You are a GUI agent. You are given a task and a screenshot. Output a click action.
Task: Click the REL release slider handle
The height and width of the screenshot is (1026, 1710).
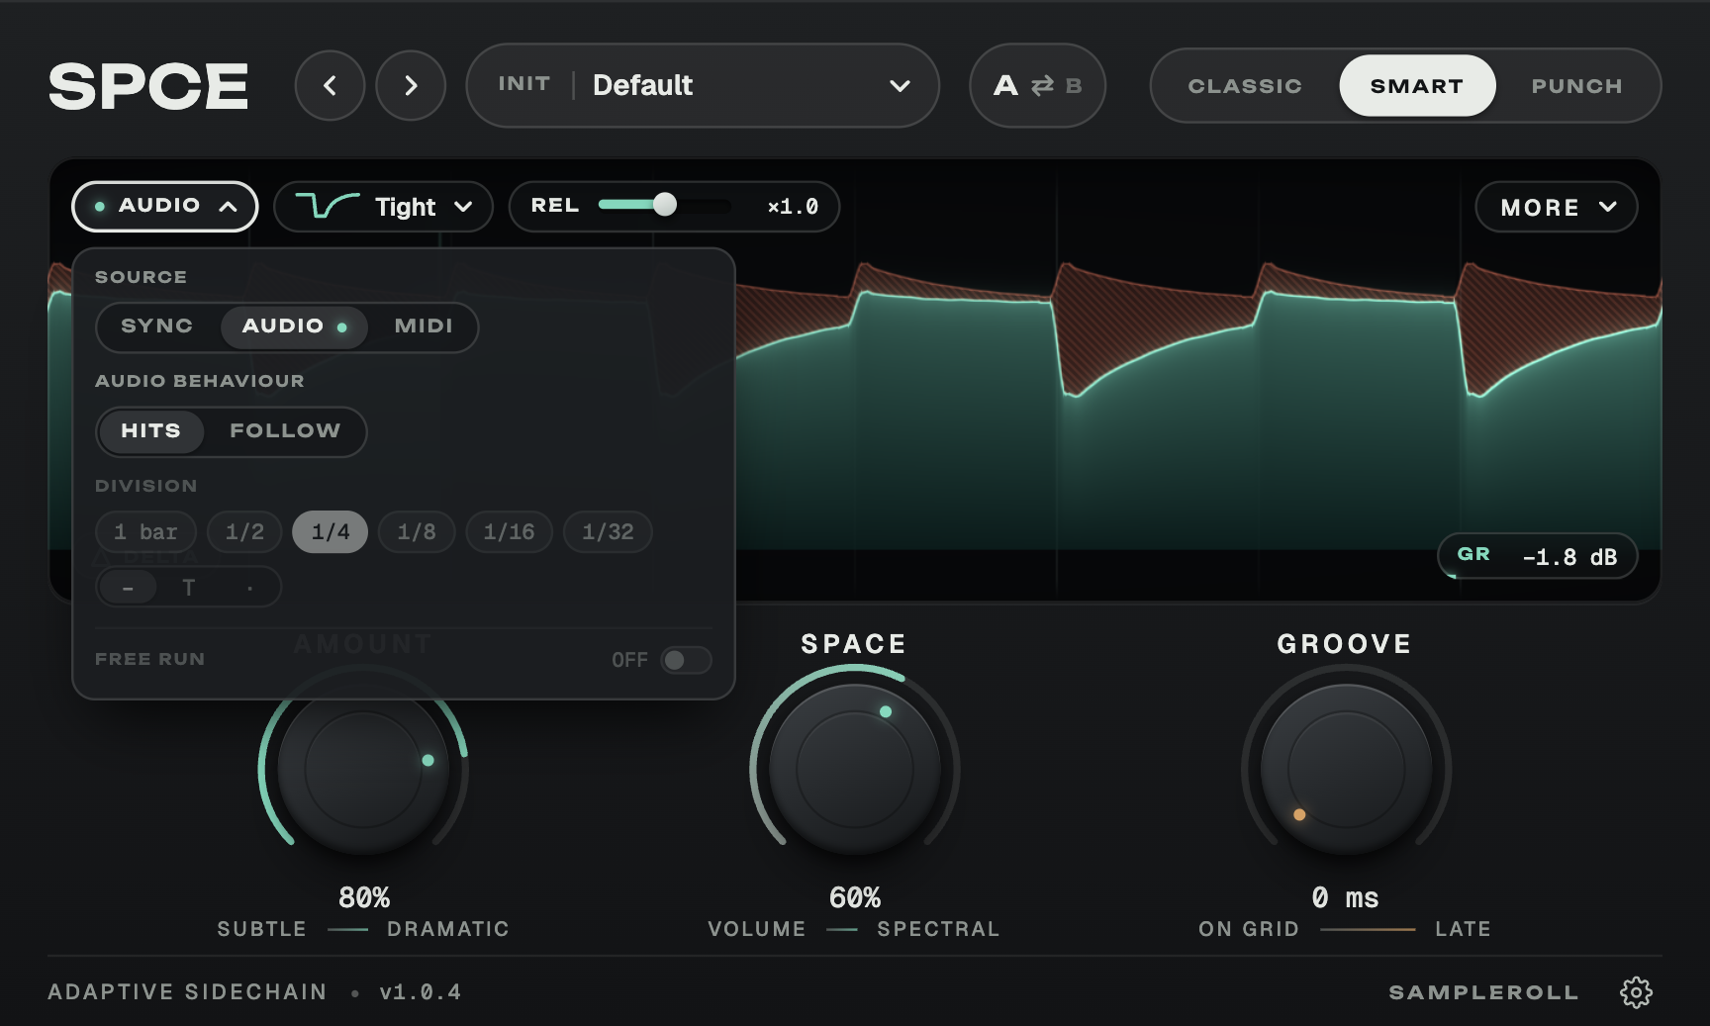(x=665, y=205)
